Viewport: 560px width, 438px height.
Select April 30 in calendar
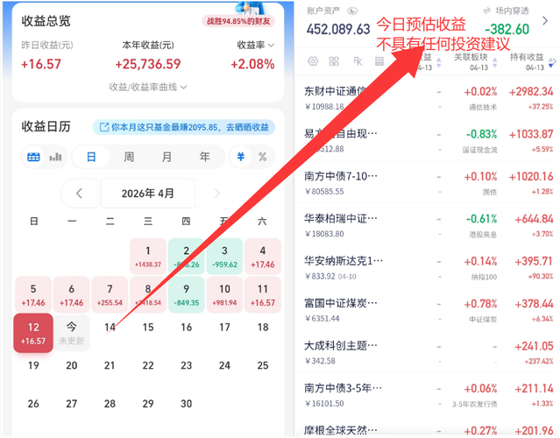click(187, 404)
